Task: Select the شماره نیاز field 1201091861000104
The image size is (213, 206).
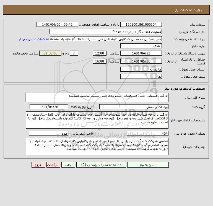Action: [x=141, y=24]
